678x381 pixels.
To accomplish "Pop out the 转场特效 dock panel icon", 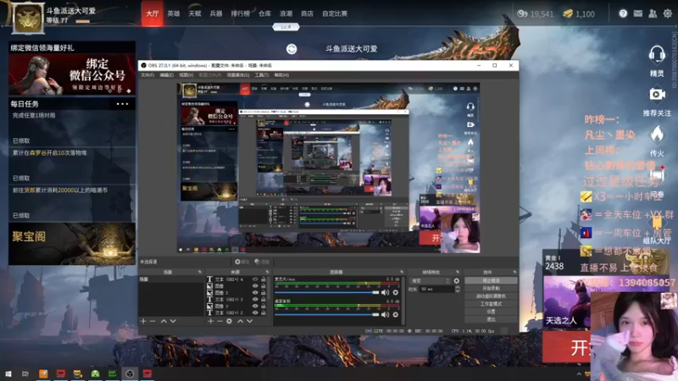I will pyautogui.click(x=458, y=272).
